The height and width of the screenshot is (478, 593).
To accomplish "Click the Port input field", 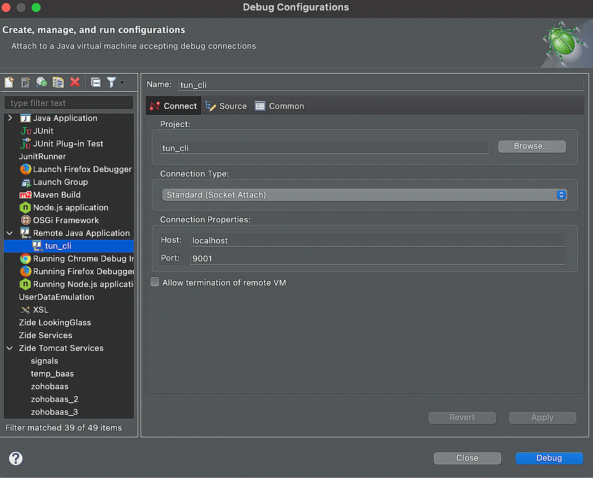I will pyautogui.click(x=378, y=259).
